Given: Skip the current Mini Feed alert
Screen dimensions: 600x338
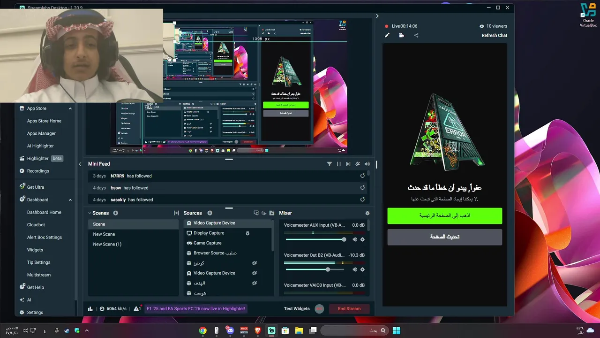Looking at the screenshot, I should pos(348,164).
